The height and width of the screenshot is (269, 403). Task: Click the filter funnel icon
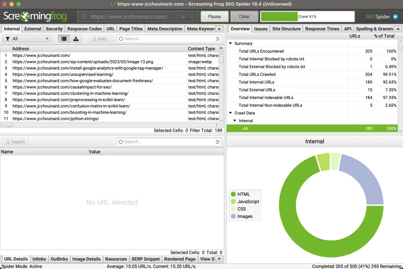click(8, 39)
